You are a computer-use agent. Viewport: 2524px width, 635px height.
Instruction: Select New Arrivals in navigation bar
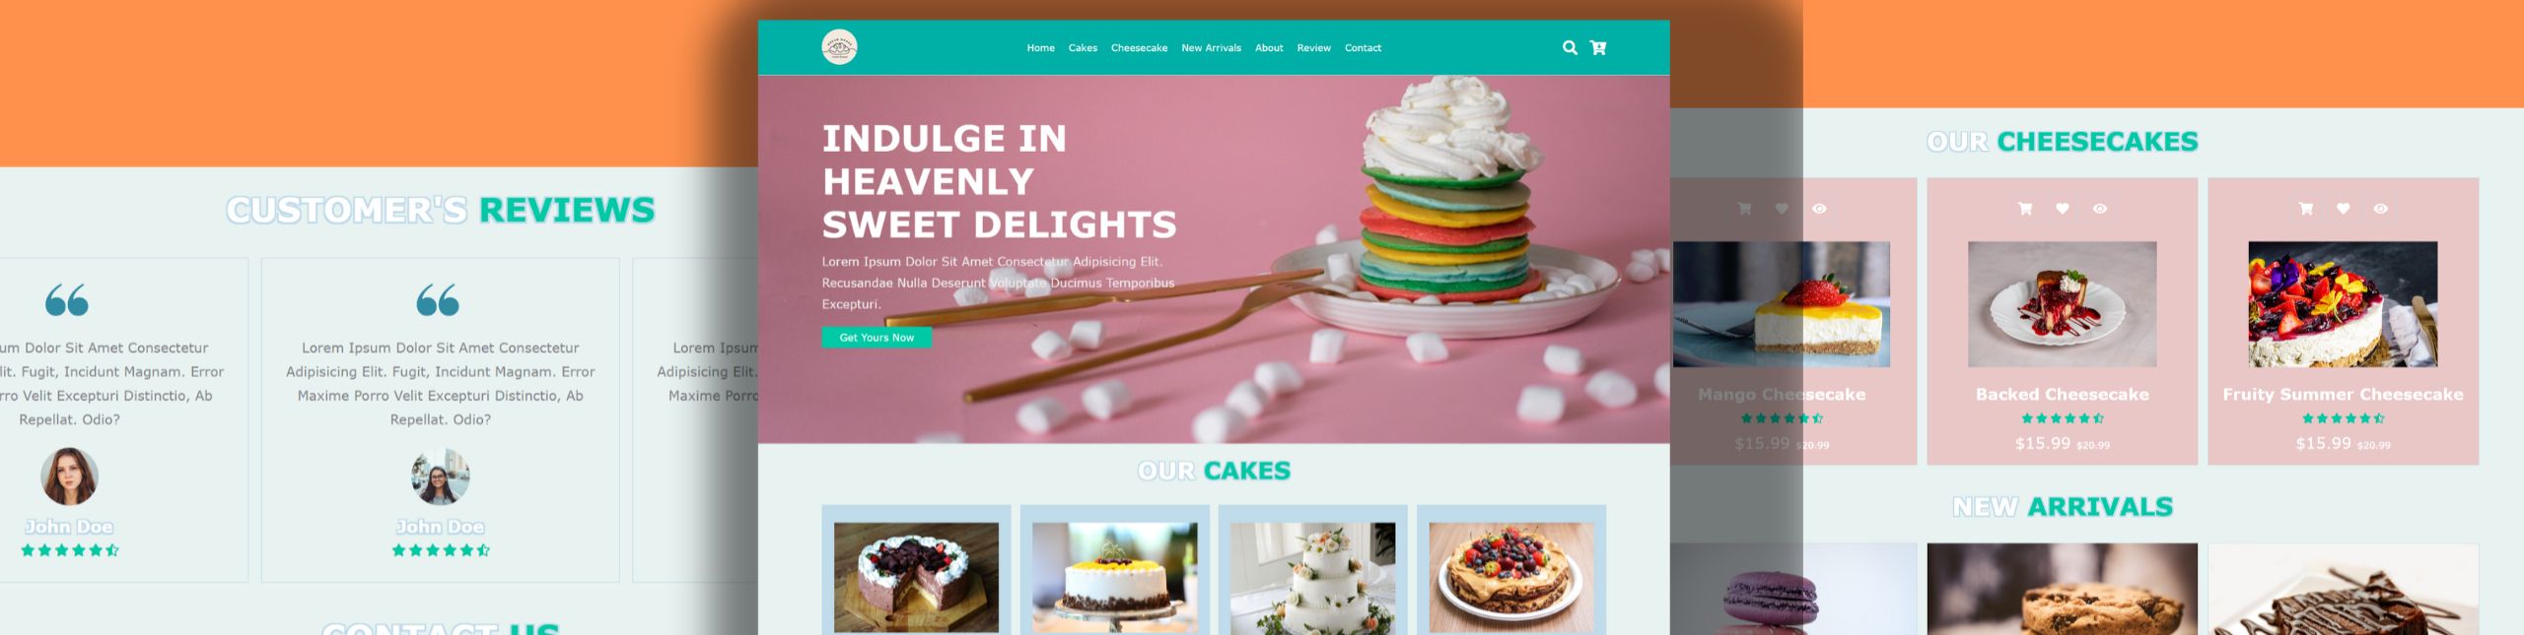click(x=1211, y=48)
